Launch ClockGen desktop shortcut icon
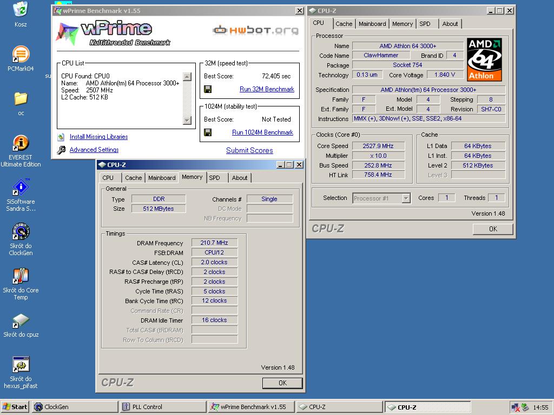The height and width of the screenshot is (415, 554). [21, 231]
